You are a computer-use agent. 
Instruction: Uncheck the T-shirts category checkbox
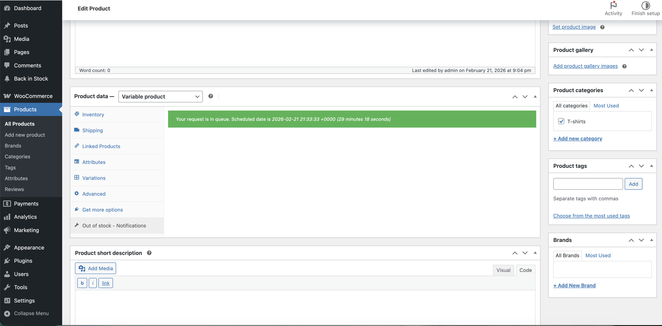[561, 121]
